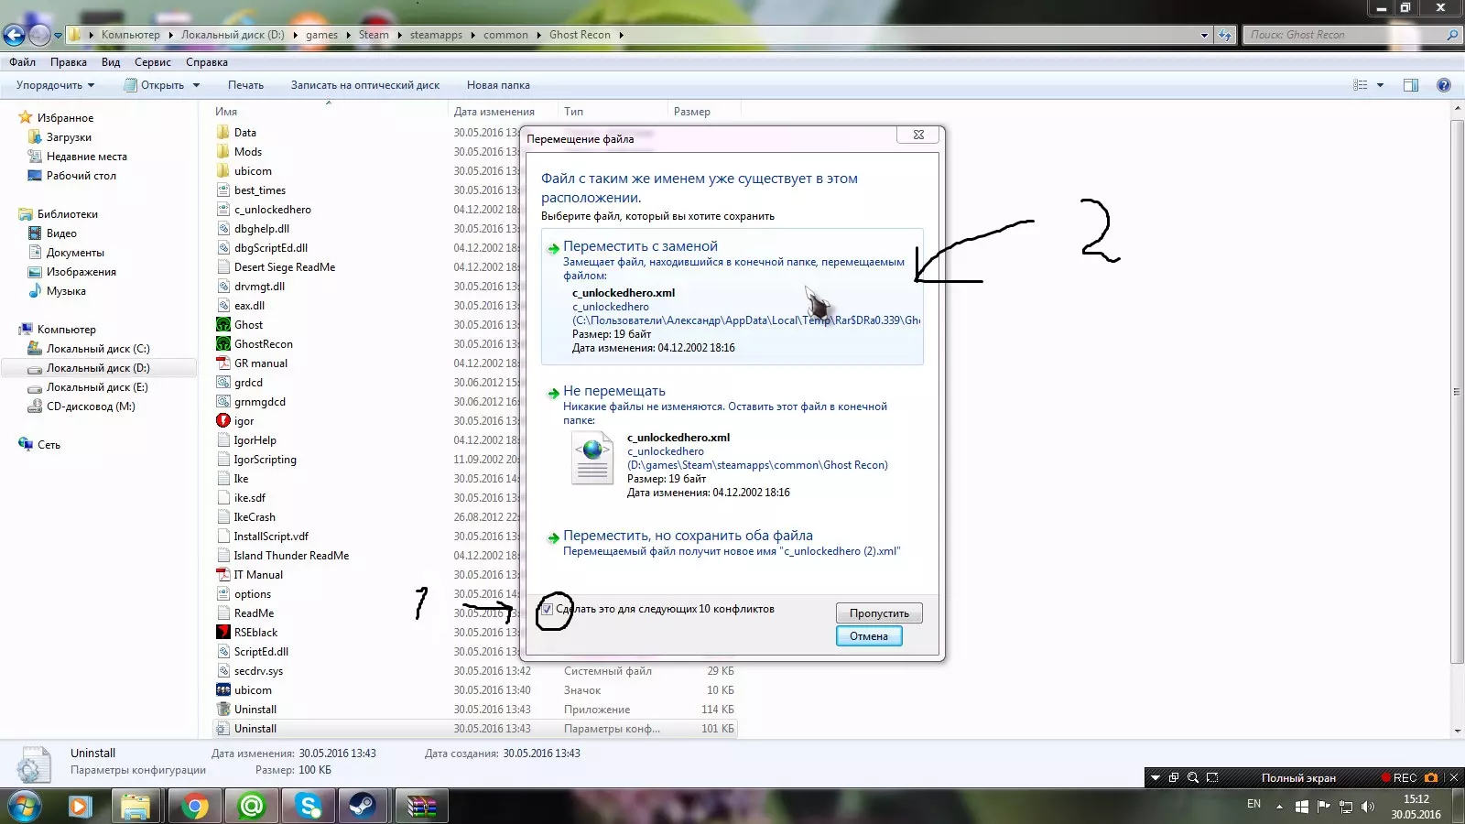Image resolution: width=1465 pixels, height=824 pixels.
Task: Open the Правка menu
Action: pyautogui.click(x=69, y=62)
